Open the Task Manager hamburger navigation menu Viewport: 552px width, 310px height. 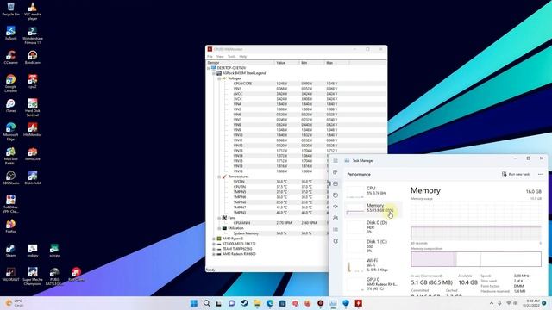point(336,161)
